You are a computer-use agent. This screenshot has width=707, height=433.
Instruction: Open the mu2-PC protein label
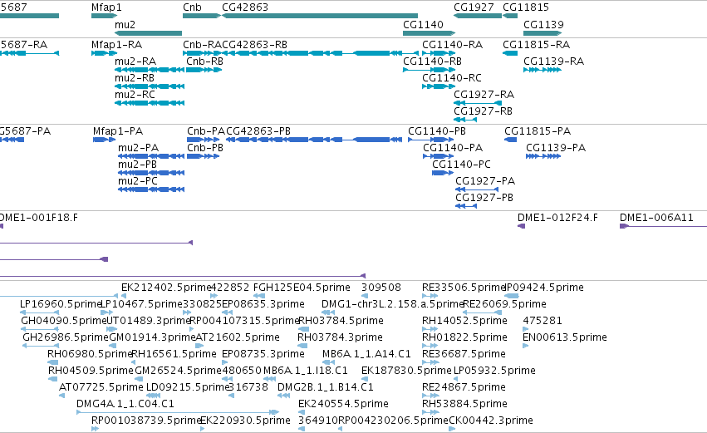click(x=138, y=181)
